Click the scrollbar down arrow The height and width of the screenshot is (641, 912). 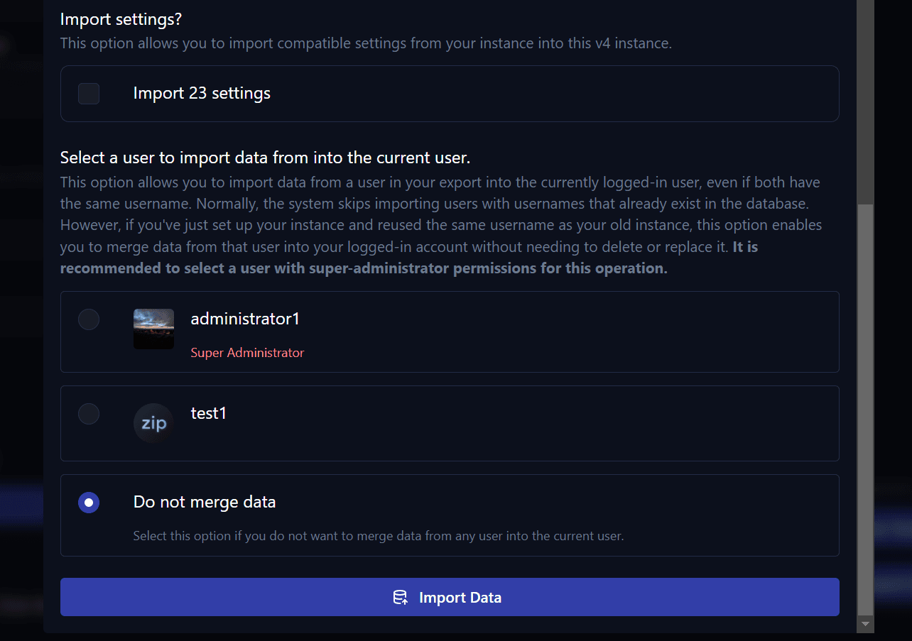tap(865, 625)
